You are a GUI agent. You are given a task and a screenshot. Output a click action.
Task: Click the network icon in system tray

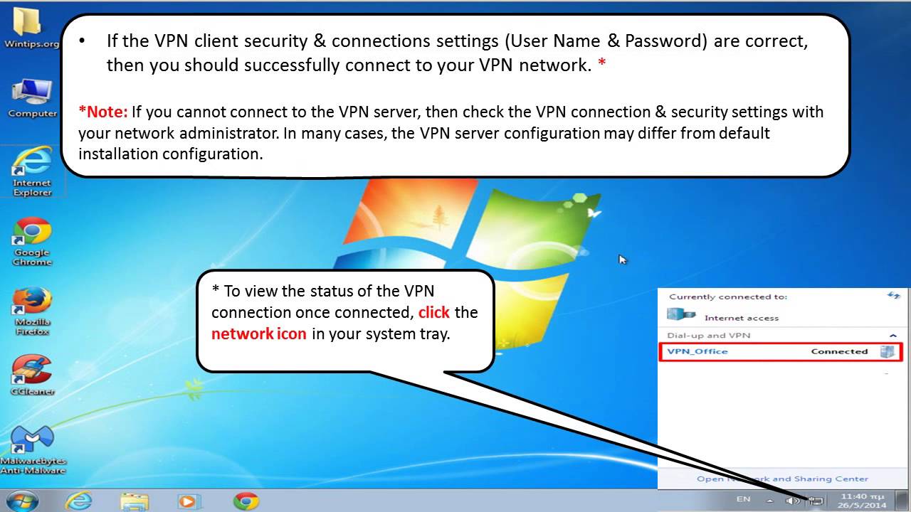click(816, 501)
